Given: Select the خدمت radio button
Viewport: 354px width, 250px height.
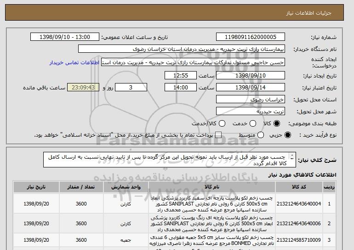Looking at the screenshot, I should tap(253, 123).
